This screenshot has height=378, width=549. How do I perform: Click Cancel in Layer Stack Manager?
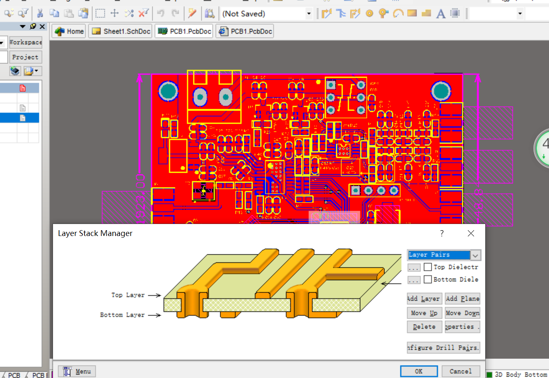point(460,371)
